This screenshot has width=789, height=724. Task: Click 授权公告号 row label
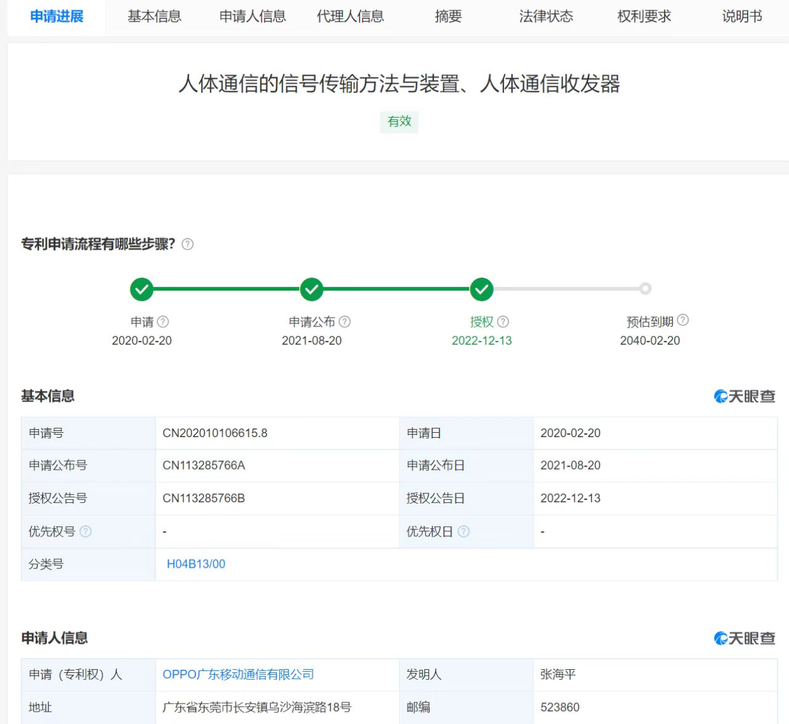click(58, 498)
